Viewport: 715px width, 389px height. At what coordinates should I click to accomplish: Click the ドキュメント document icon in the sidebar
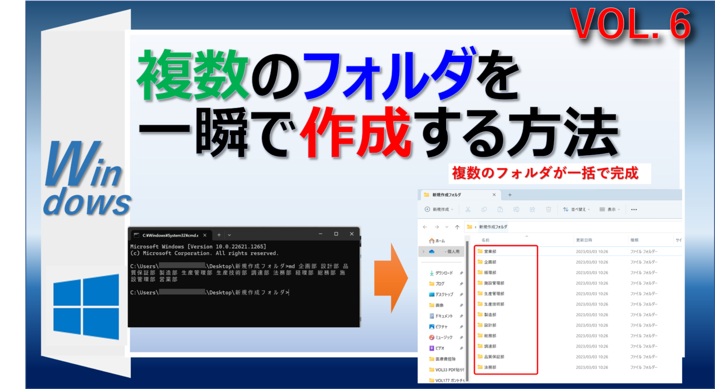click(x=431, y=316)
